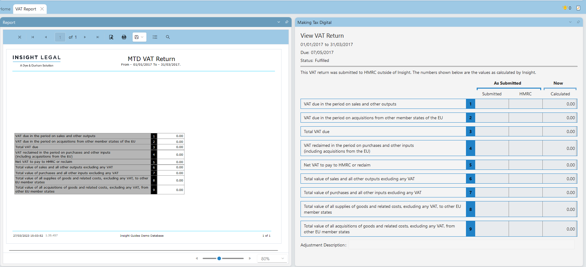Go to next report page
The height and width of the screenshot is (267, 586).
coord(85,37)
